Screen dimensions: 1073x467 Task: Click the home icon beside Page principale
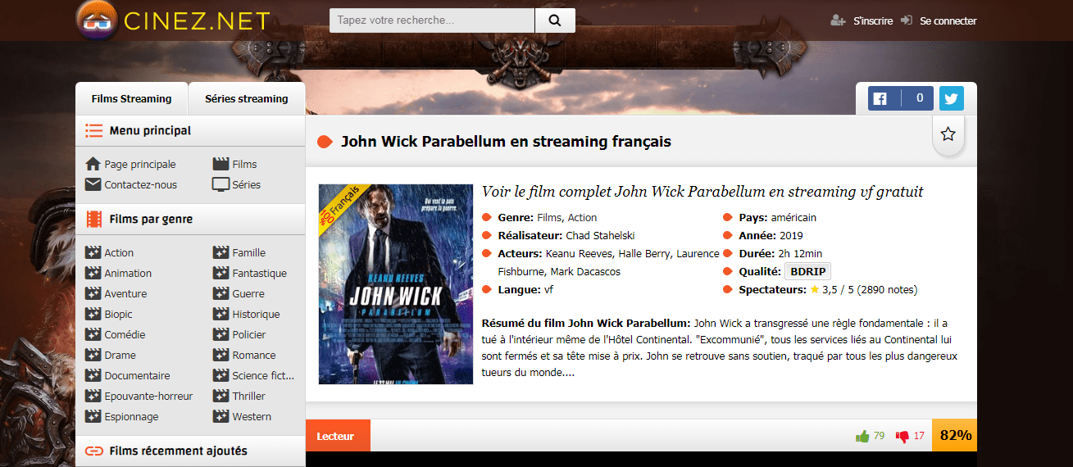click(93, 164)
